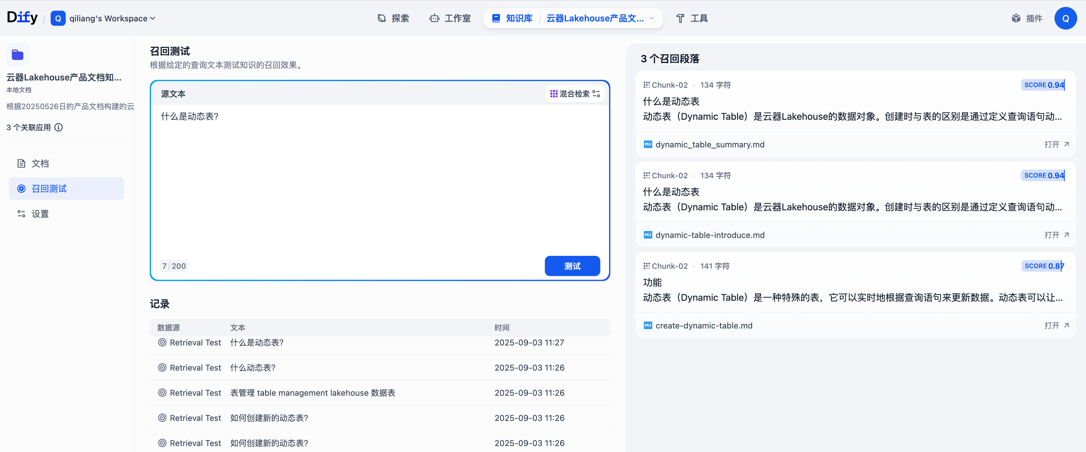This screenshot has width=1086, height=452.
Task: Click the Chunk-02 grid icon of dynamic_table_summary.md
Action: 646,85
